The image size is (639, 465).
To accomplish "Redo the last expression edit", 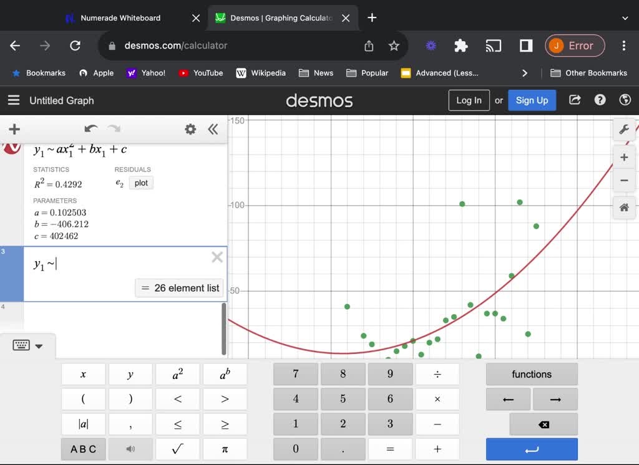I will 115,129.
